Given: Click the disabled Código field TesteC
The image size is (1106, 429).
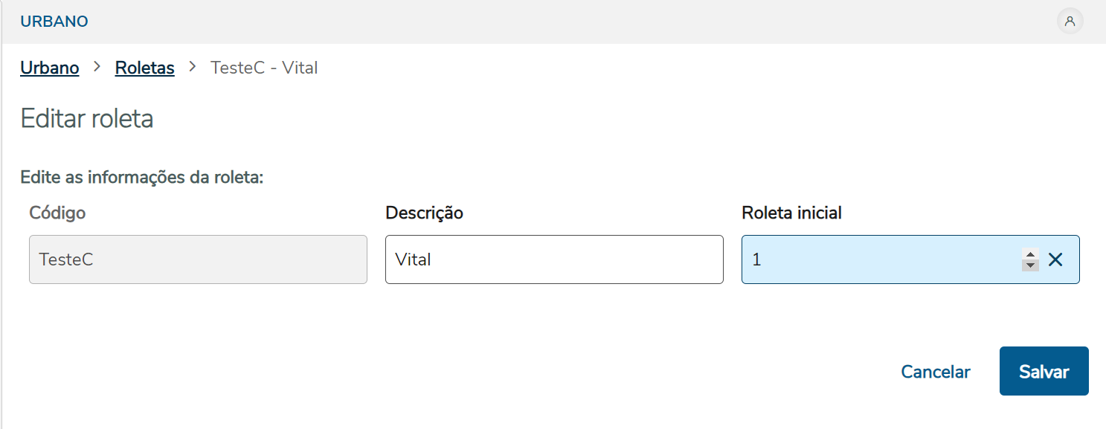Looking at the screenshot, I should 198,259.
